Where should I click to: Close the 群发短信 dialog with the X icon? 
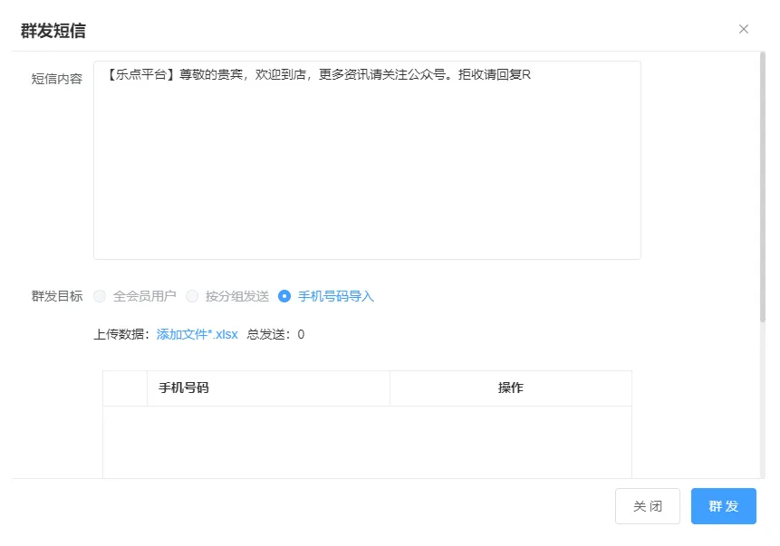click(x=743, y=29)
